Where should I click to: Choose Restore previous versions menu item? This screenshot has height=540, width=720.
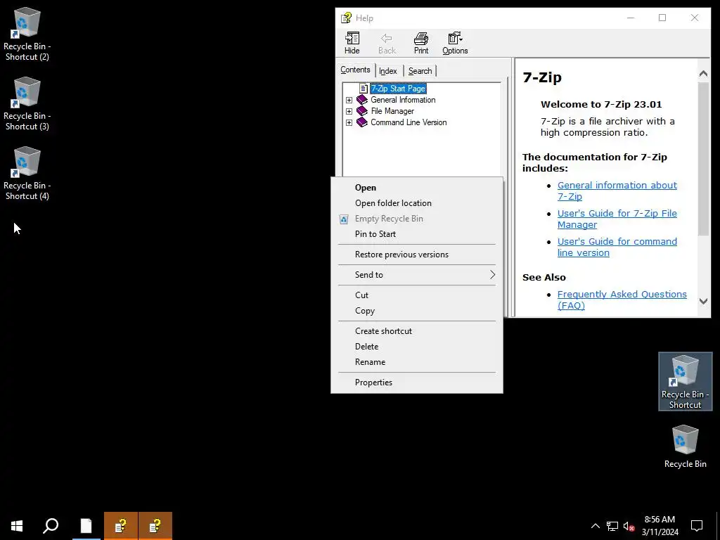click(416, 255)
